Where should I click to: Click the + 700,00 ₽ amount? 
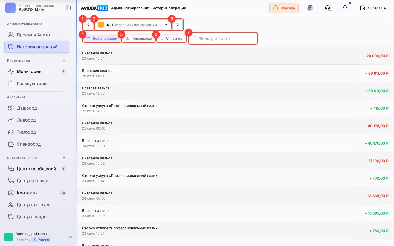coord(379,178)
